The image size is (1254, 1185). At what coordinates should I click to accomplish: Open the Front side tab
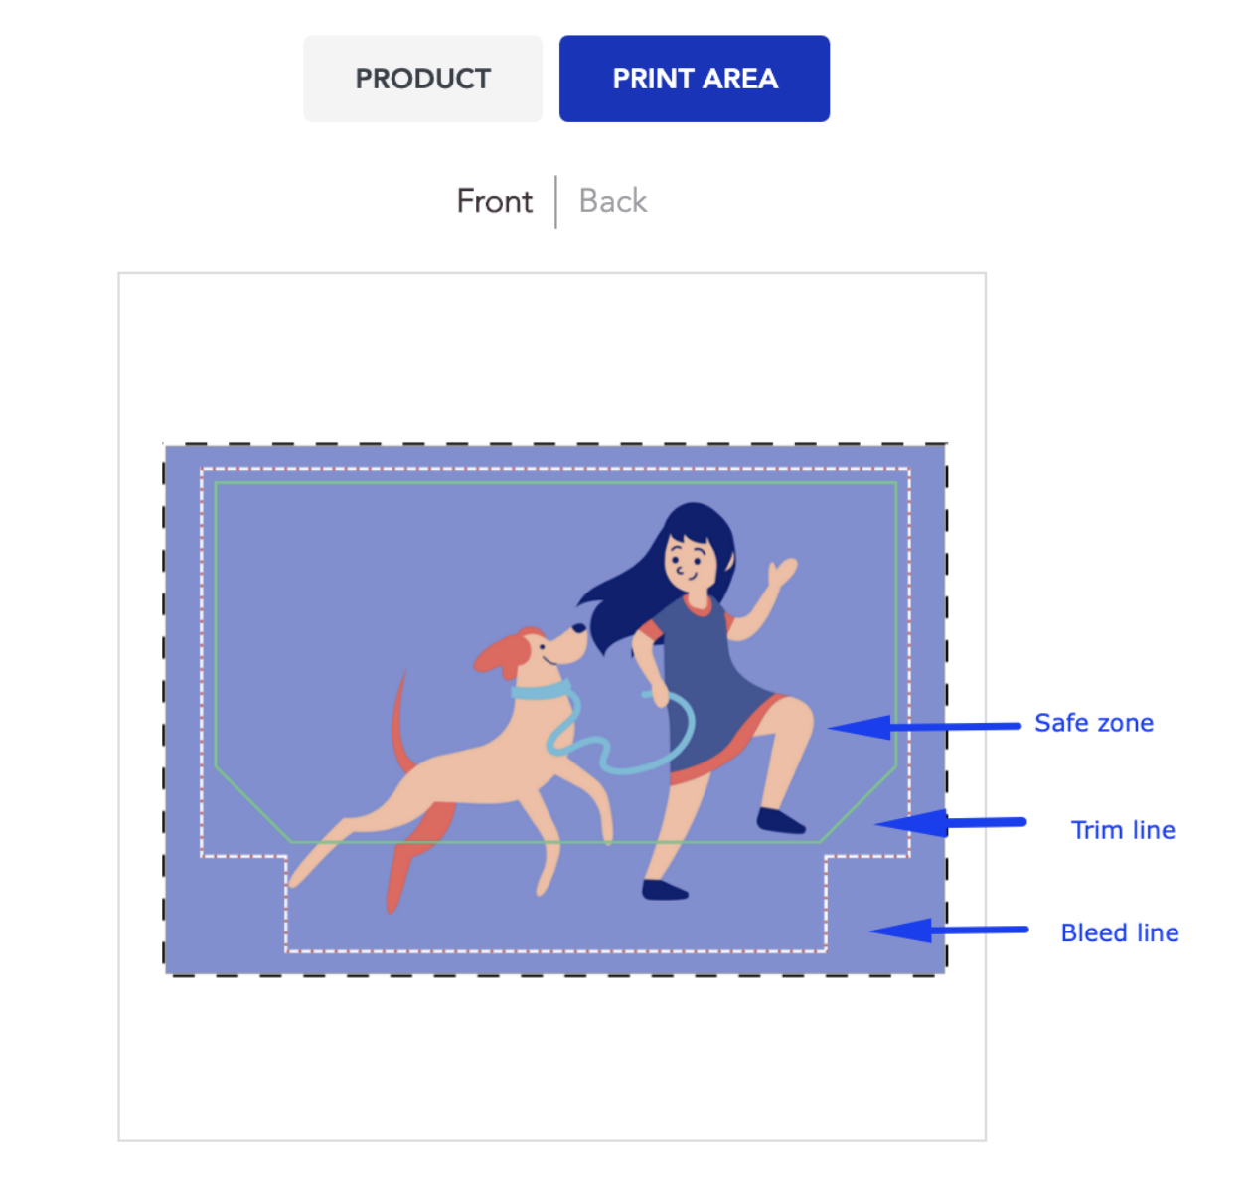494,201
